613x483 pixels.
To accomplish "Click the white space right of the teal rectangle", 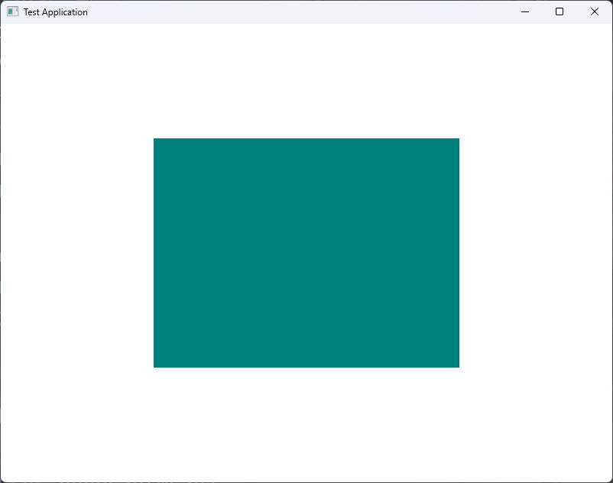I will [x=536, y=253].
